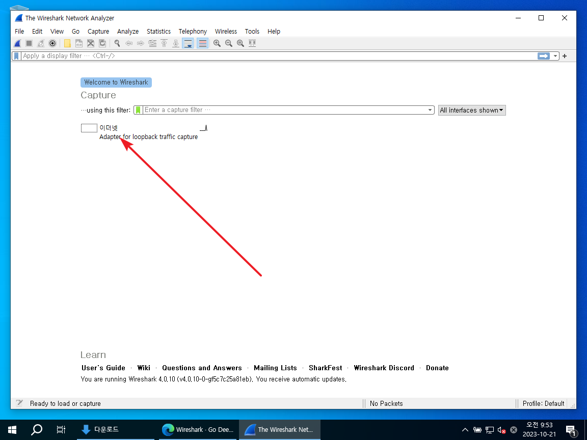Go forward in packet history arrow
587x440 pixels.
tap(141, 43)
